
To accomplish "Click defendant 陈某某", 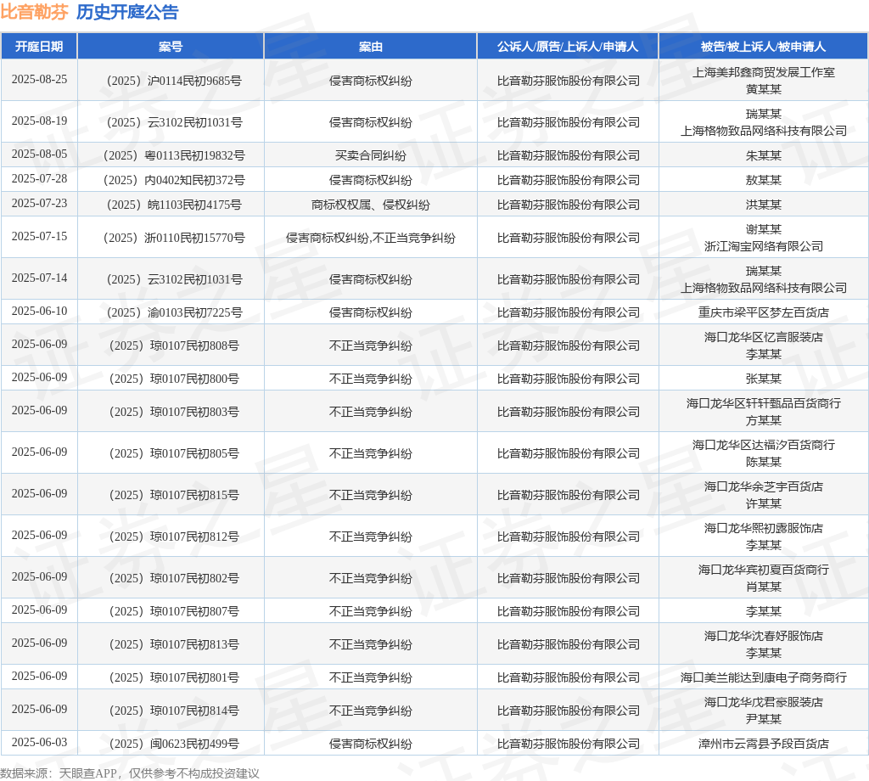I will 763,463.
